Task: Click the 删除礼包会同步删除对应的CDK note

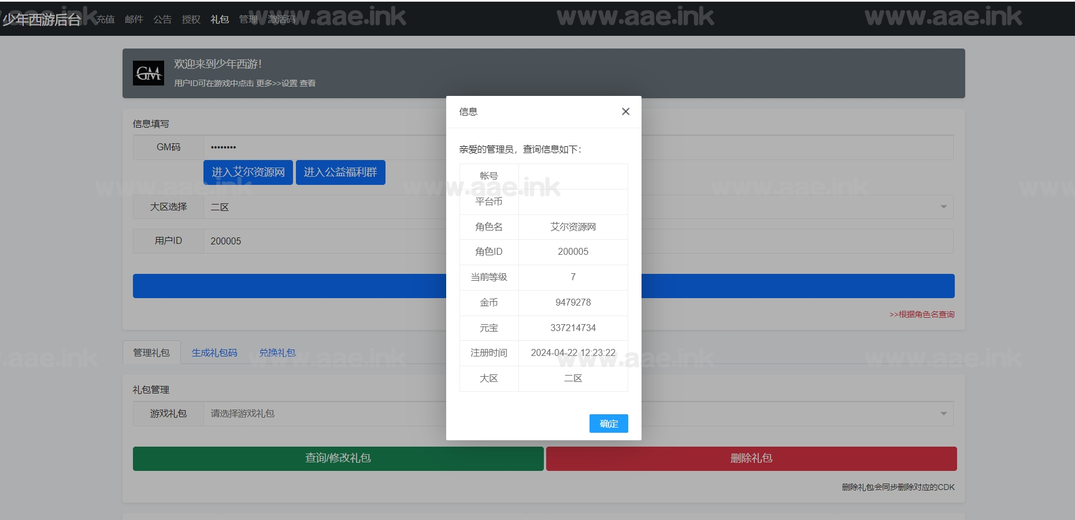Action: (x=898, y=487)
